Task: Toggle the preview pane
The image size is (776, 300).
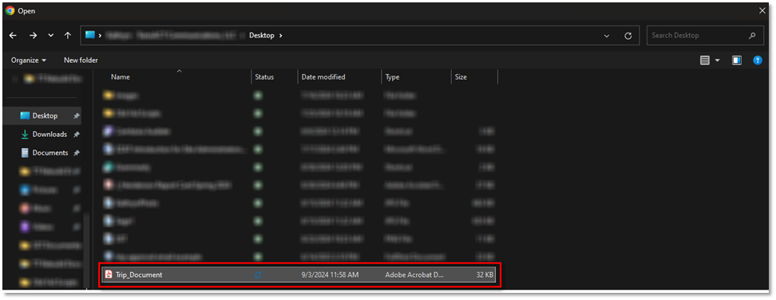Action: [737, 60]
